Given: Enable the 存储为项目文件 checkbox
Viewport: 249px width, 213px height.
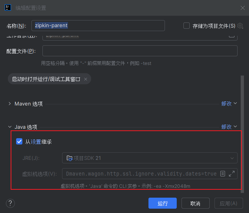Looking at the screenshot, I should 187,26.
